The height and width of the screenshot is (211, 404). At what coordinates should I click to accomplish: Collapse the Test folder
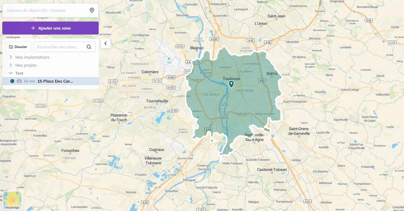point(11,73)
